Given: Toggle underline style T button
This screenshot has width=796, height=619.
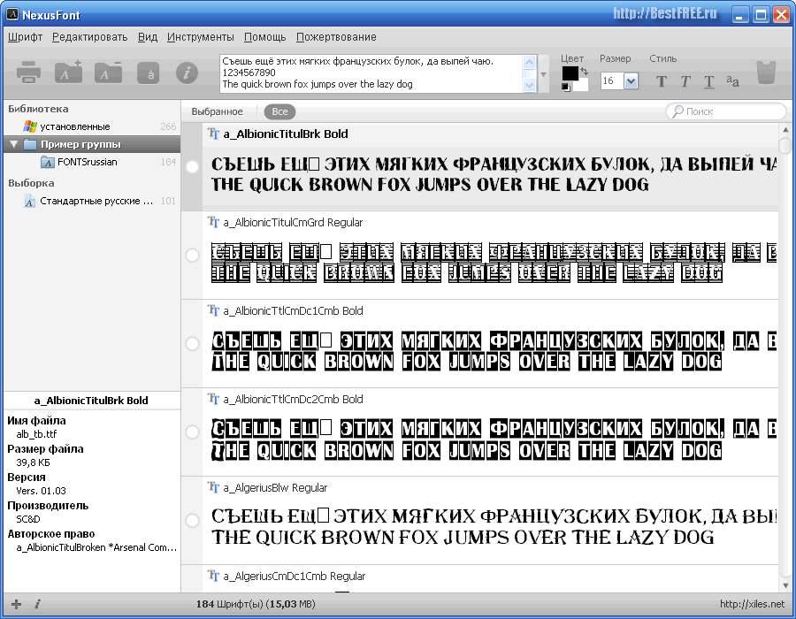Looking at the screenshot, I should (709, 81).
